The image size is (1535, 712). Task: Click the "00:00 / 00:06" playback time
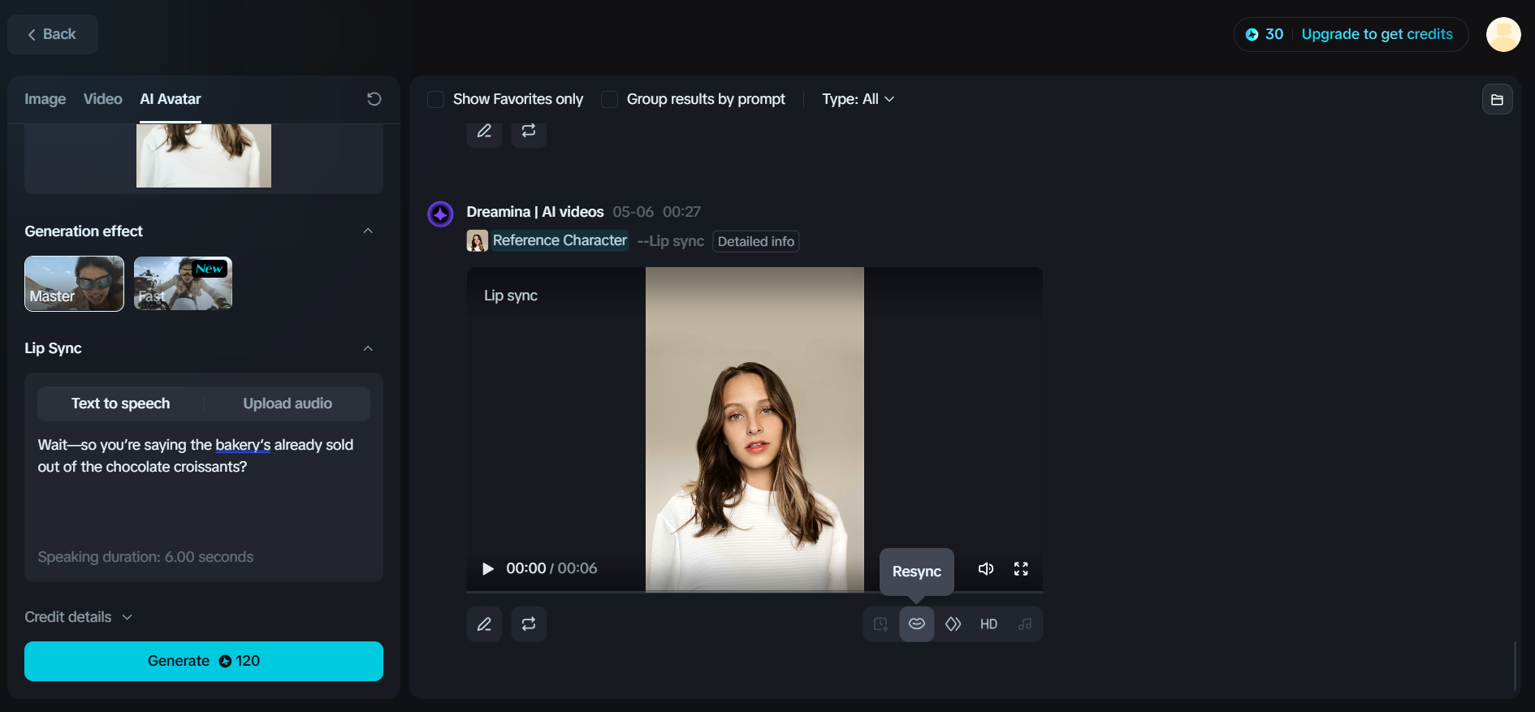551,569
